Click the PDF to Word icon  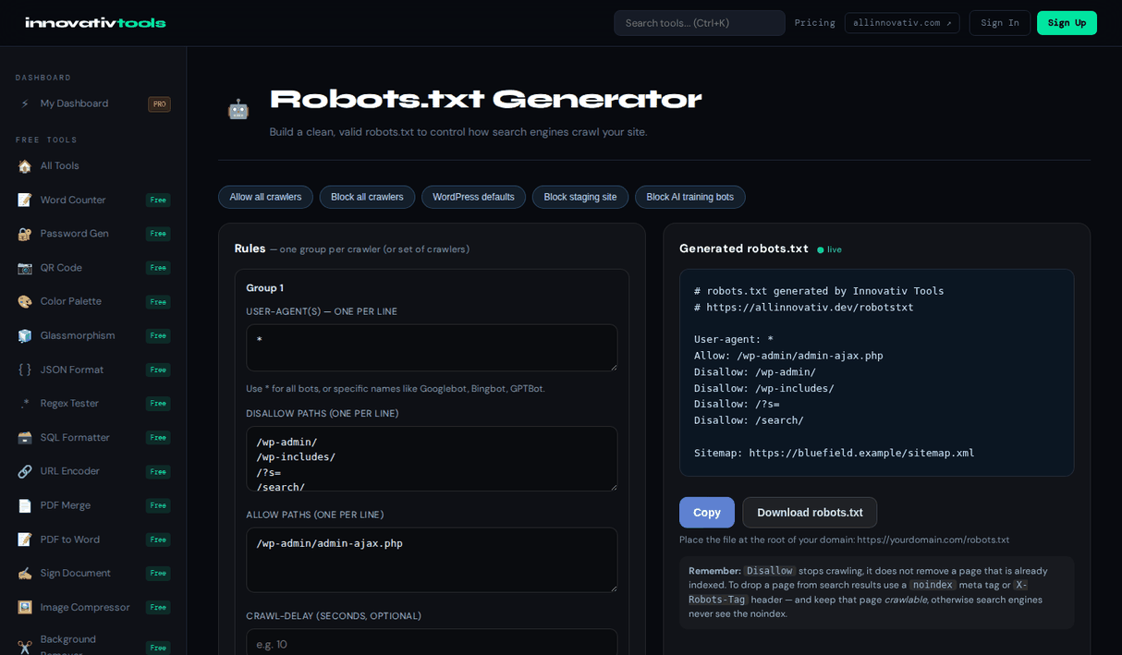25,540
